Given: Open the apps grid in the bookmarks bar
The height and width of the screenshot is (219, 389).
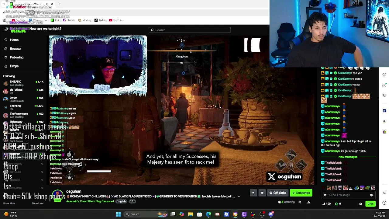Looking at the screenshot, I should [x=4, y=20].
